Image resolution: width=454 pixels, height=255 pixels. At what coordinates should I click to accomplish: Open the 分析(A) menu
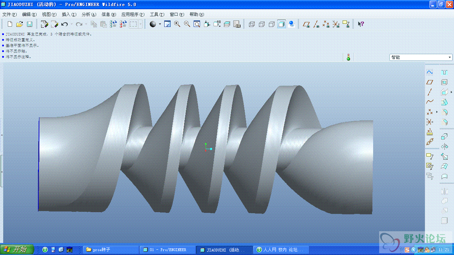[89, 15]
